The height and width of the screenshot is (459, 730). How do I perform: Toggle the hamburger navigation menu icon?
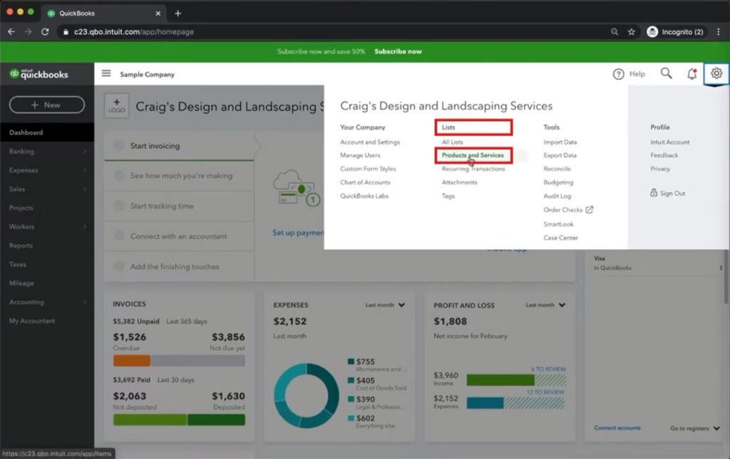(x=106, y=73)
